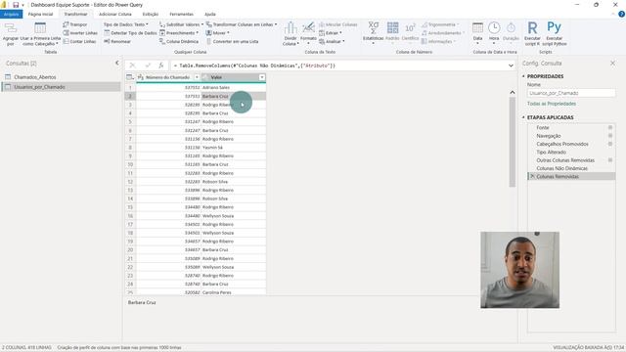Collapse the Consultas pane
The height and width of the screenshot is (352, 626).
(117, 63)
